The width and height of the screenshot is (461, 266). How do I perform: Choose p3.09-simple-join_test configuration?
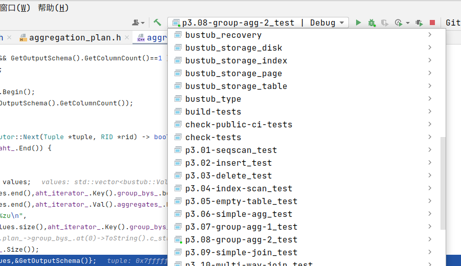(x=241, y=252)
